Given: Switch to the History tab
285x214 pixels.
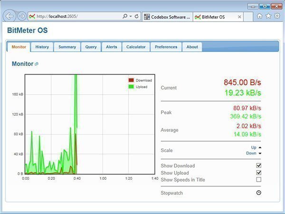Looking at the screenshot, I should 42,47.
